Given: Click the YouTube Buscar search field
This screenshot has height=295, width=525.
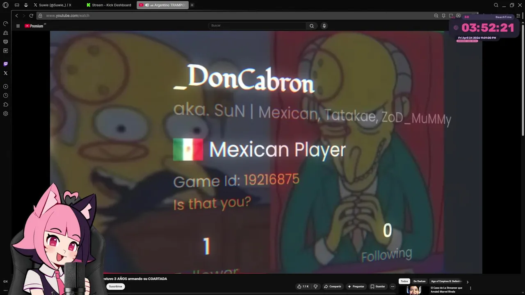Looking at the screenshot, I should pos(258,25).
